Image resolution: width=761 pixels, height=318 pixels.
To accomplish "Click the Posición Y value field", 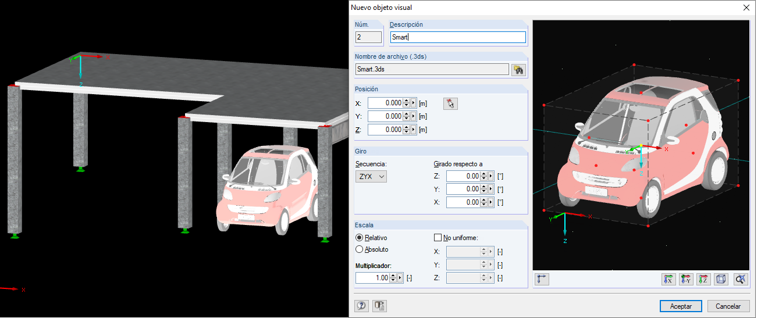I will click(x=385, y=116).
